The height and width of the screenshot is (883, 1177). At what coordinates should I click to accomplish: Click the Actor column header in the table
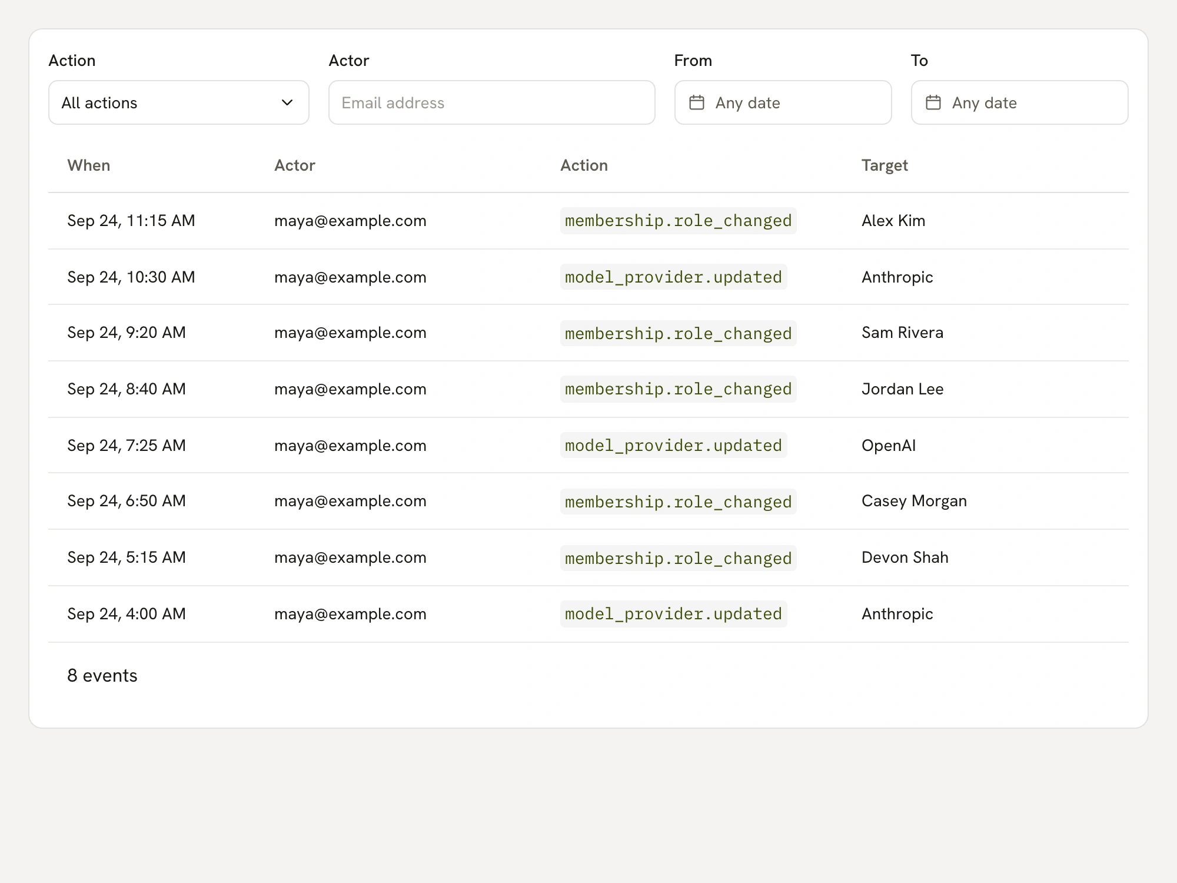tap(295, 165)
